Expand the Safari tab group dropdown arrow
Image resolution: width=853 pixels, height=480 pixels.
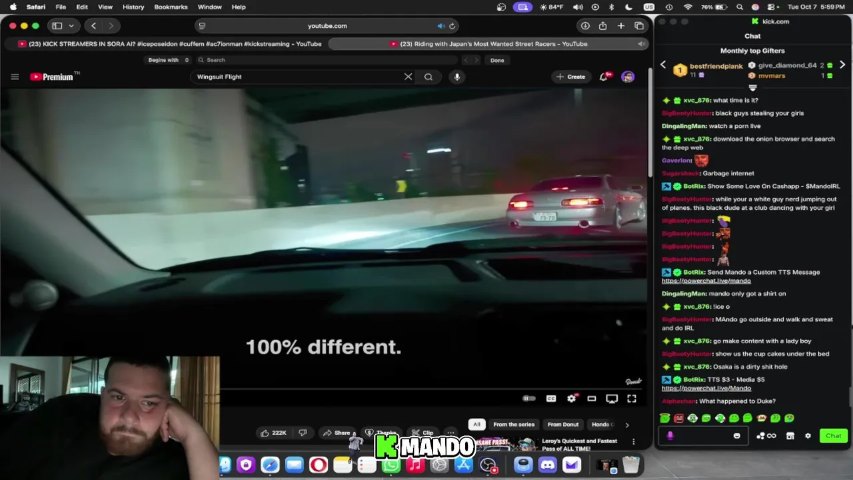click(71, 26)
